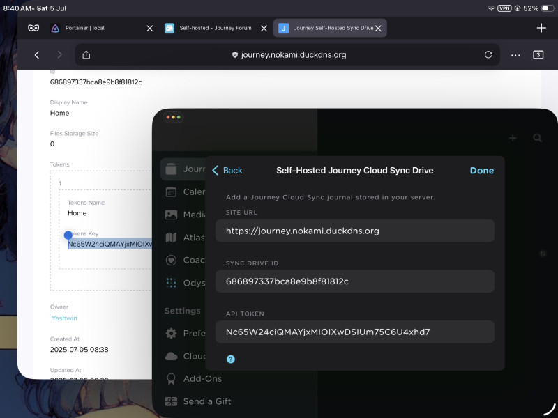Reload the page with refresh icon
The image size is (558, 418).
[488, 55]
